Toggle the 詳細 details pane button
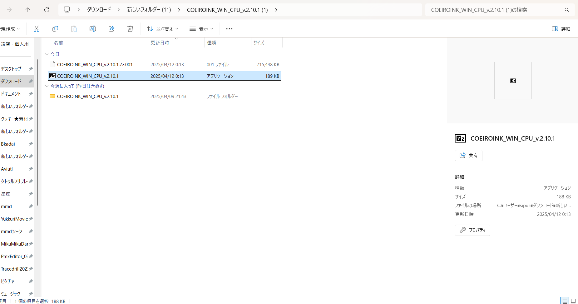Screen dimensions: 578x304 pos(561,29)
